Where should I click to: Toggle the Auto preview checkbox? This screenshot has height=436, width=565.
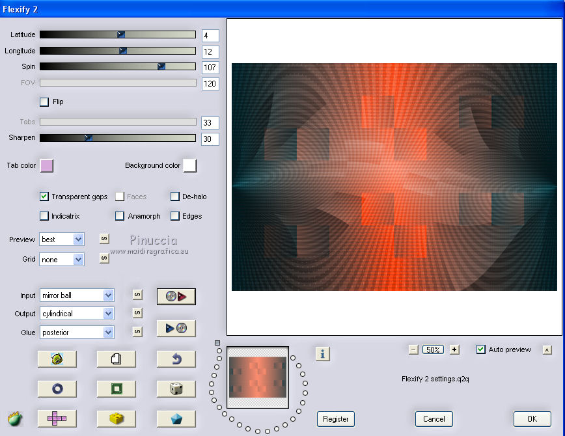[481, 349]
